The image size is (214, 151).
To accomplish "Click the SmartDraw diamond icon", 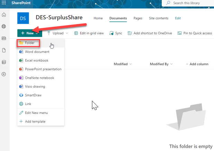I will (21, 95).
